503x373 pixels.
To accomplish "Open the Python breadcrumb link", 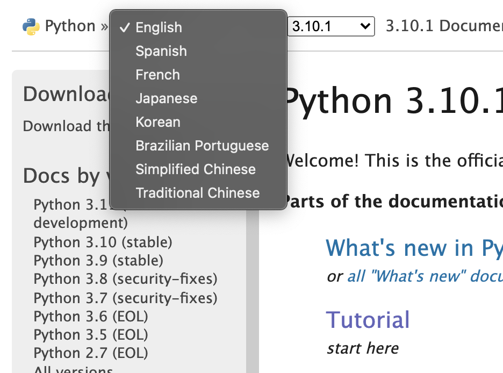I will pyautogui.click(x=70, y=26).
